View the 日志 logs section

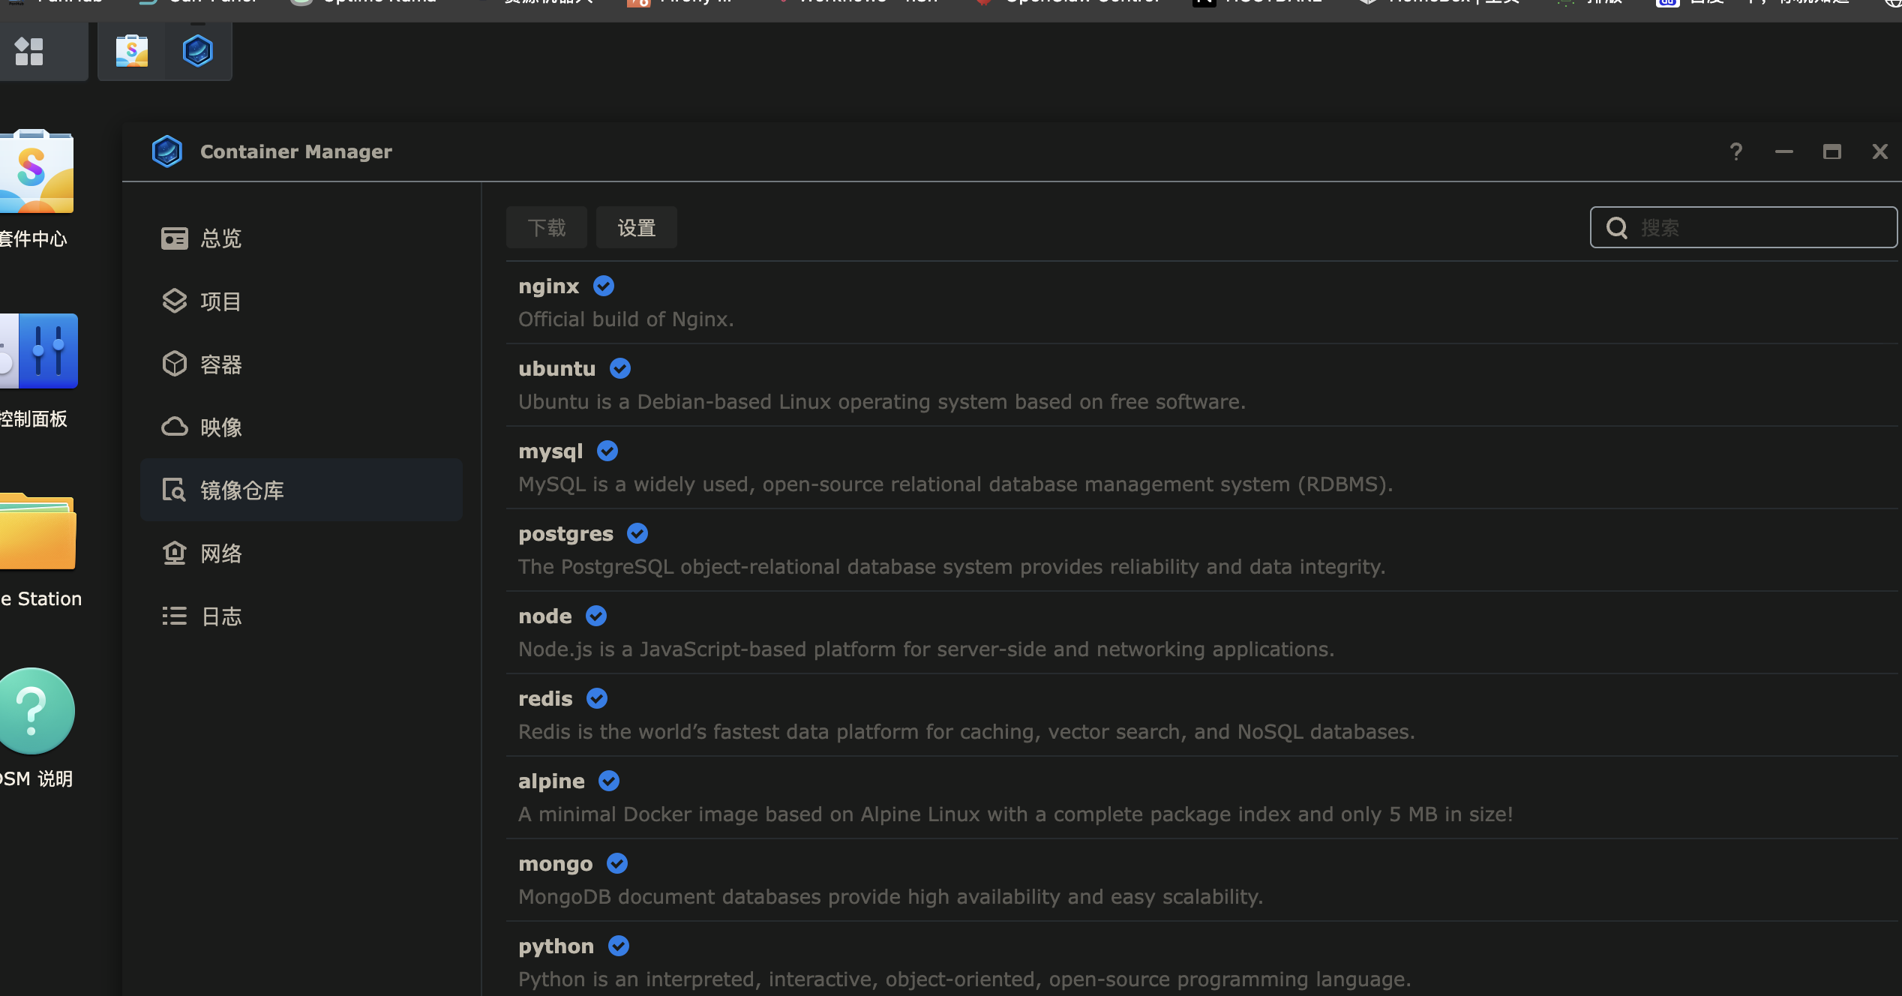221,616
